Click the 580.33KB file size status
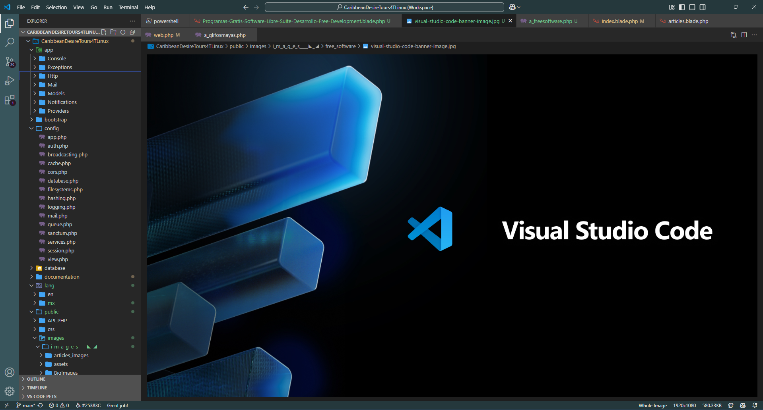 point(712,405)
